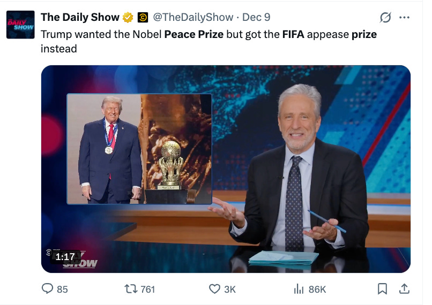Play the Daily Show video clip
The height and width of the screenshot is (305, 432).
pos(226,169)
